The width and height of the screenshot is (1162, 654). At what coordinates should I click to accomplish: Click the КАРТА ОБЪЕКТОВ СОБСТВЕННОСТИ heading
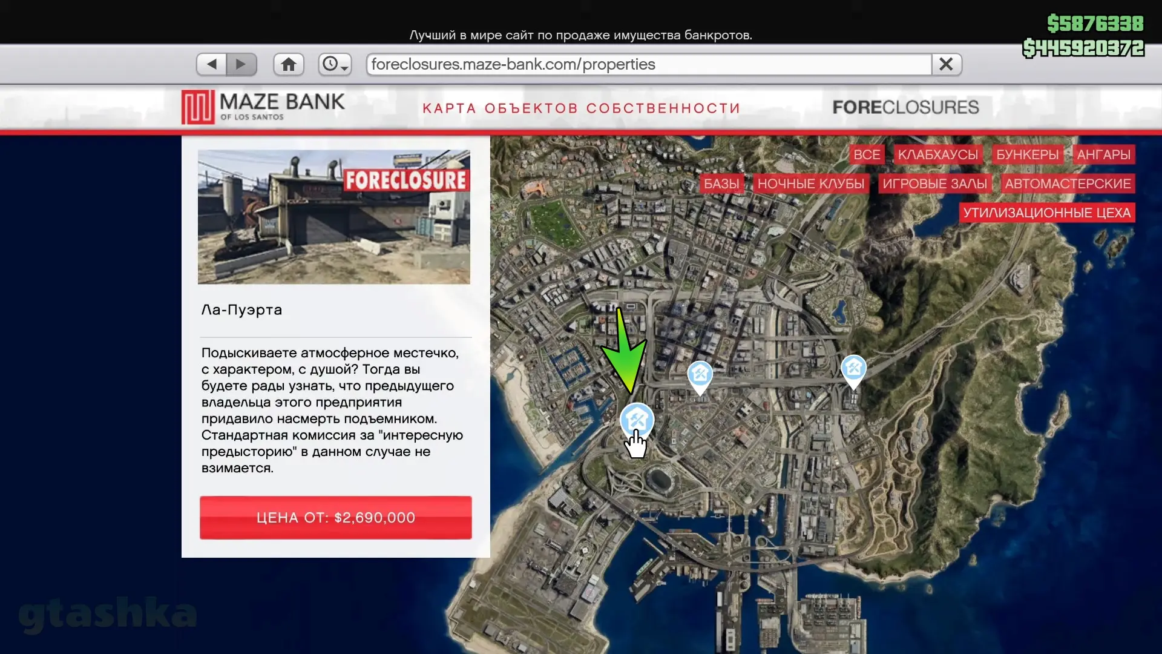coord(581,108)
